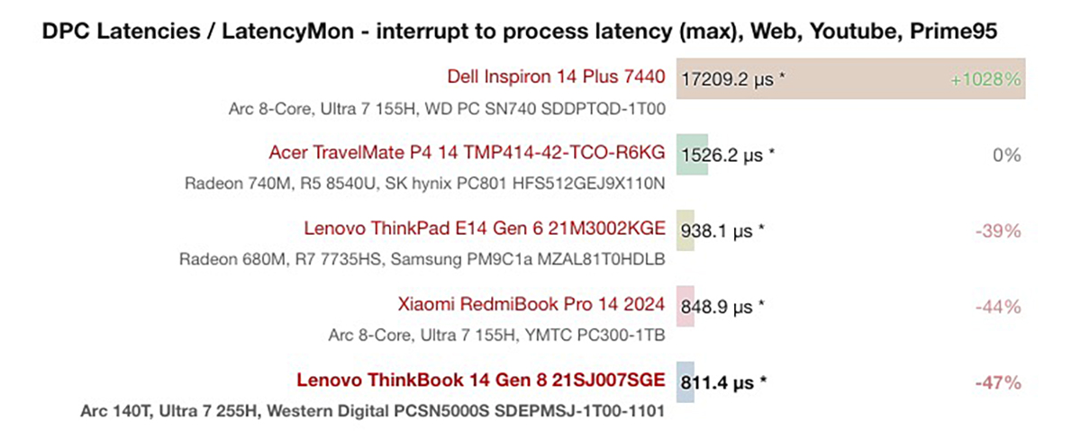Click the -44% difference value
Image resolution: width=1081 pixels, height=447 pixels.
coord(998,307)
